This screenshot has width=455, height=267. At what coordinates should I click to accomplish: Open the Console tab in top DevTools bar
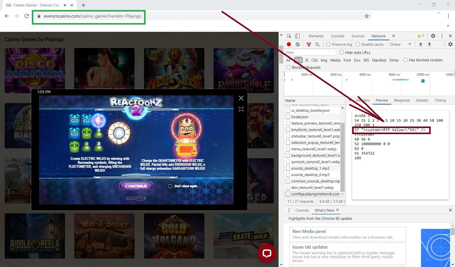click(x=338, y=36)
